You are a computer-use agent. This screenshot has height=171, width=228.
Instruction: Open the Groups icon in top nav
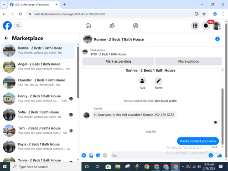pos(136,25)
